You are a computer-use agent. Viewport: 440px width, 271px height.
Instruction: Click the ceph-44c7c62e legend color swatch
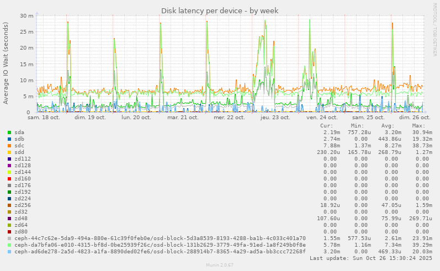click(x=9, y=238)
